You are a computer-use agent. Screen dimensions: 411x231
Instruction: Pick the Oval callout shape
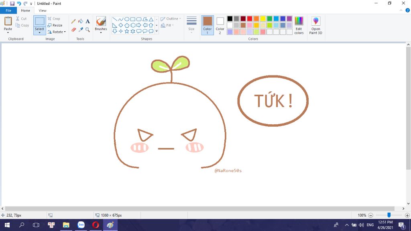point(145,31)
